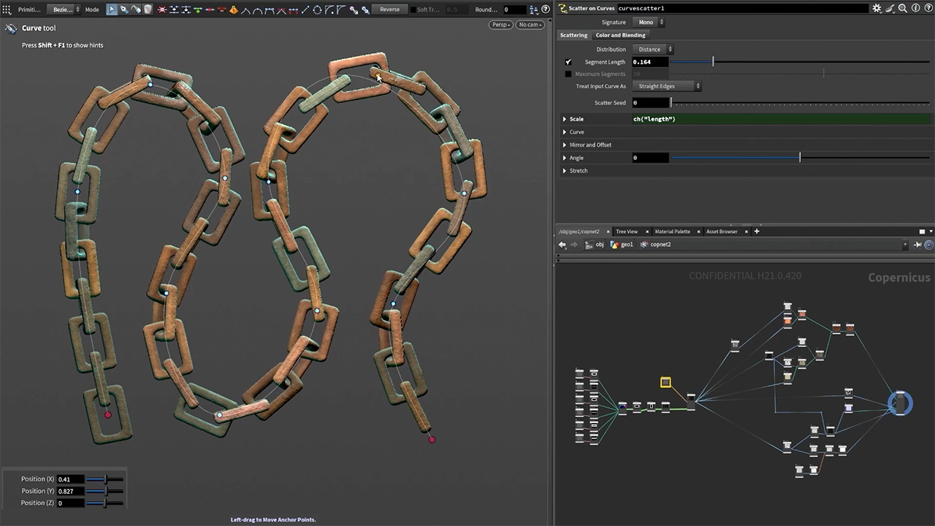Open the Persp viewport menu button
The image size is (935, 526).
tap(500, 25)
